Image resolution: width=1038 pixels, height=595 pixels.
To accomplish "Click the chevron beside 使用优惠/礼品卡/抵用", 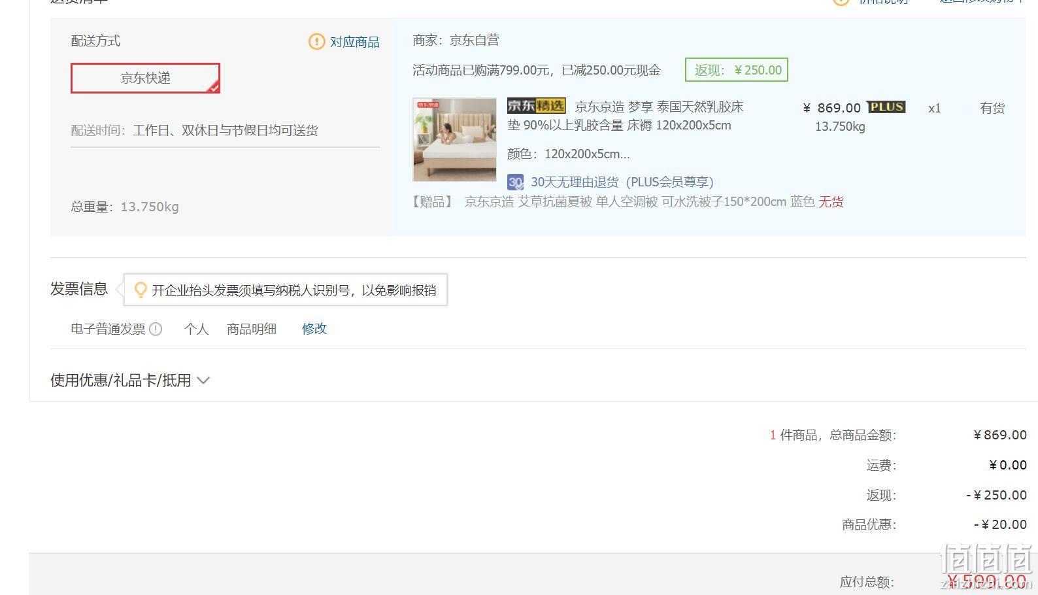I will coord(203,381).
